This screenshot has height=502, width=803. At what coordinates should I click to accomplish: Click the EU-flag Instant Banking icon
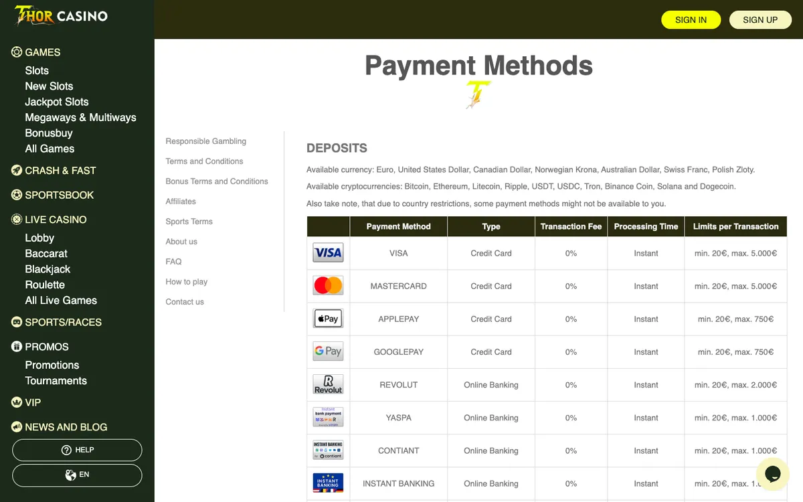[328, 483]
